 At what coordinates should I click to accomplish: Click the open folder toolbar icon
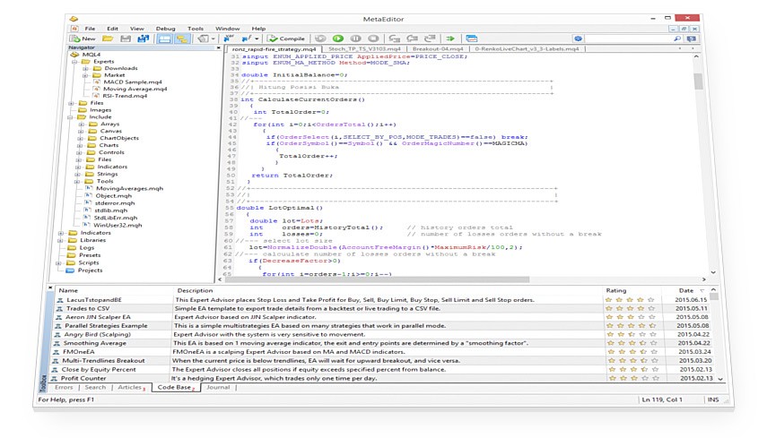click(108, 39)
